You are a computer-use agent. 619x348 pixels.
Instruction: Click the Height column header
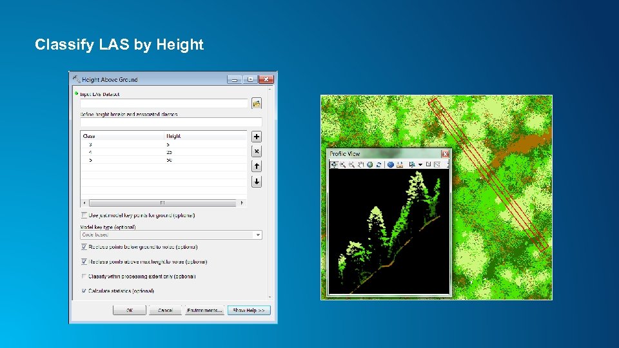point(205,136)
